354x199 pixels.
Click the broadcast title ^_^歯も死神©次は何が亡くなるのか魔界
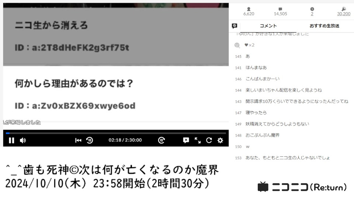click(112, 170)
